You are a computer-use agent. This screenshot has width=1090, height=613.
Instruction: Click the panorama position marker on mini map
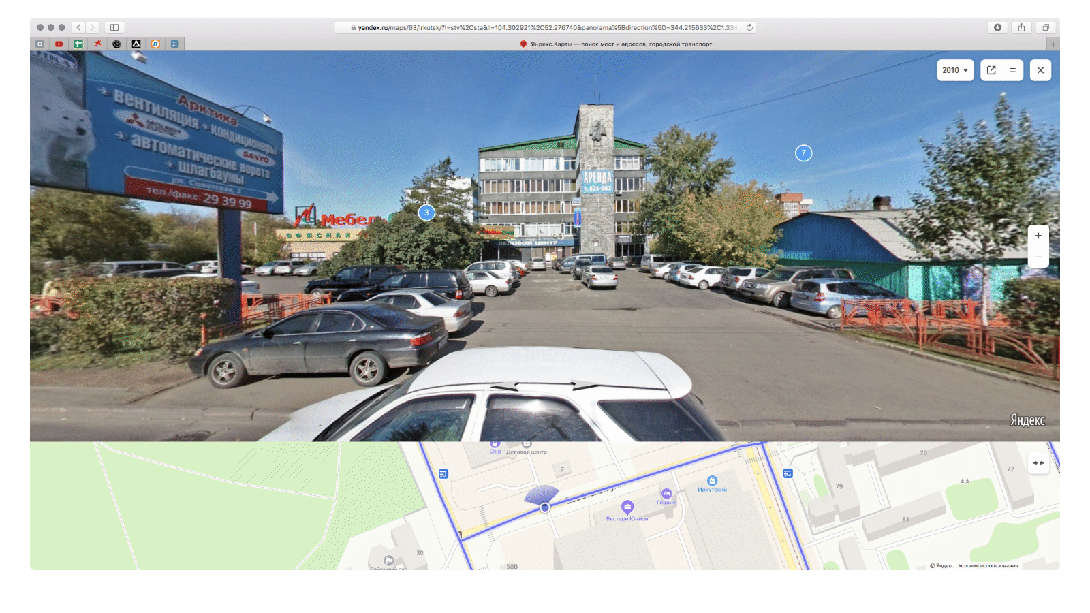click(x=545, y=507)
